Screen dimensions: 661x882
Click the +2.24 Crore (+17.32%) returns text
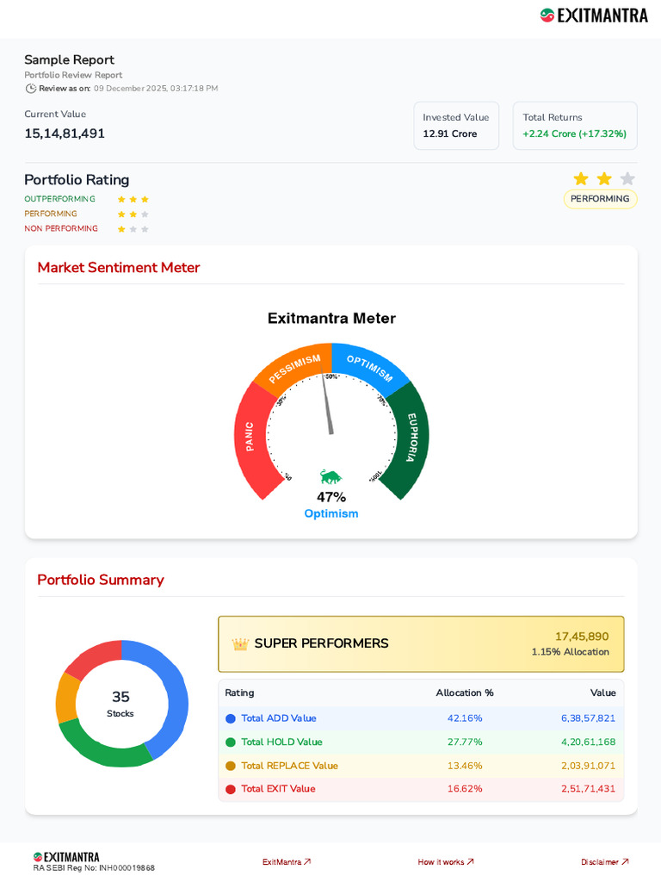click(x=574, y=134)
